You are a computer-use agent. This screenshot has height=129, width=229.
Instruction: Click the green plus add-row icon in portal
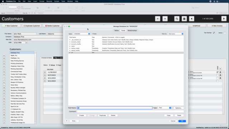coord(220,69)
